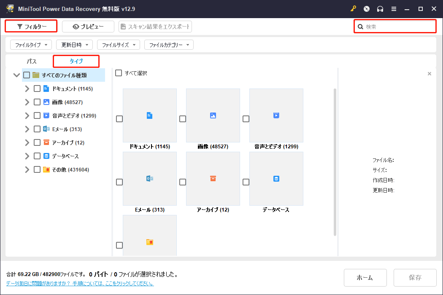443x295 pixels.
Task: Click the フィルター button
Action: [31, 26]
